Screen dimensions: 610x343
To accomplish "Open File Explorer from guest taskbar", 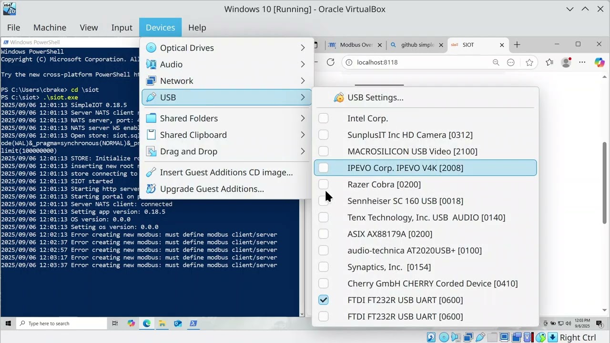I will (x=162, y=323).
